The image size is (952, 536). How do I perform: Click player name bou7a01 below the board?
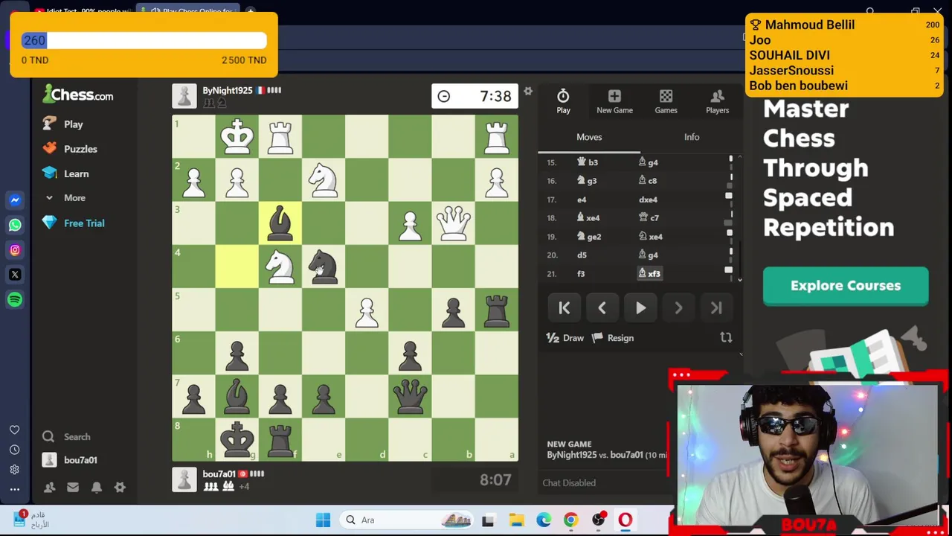[x=219, y=473]
